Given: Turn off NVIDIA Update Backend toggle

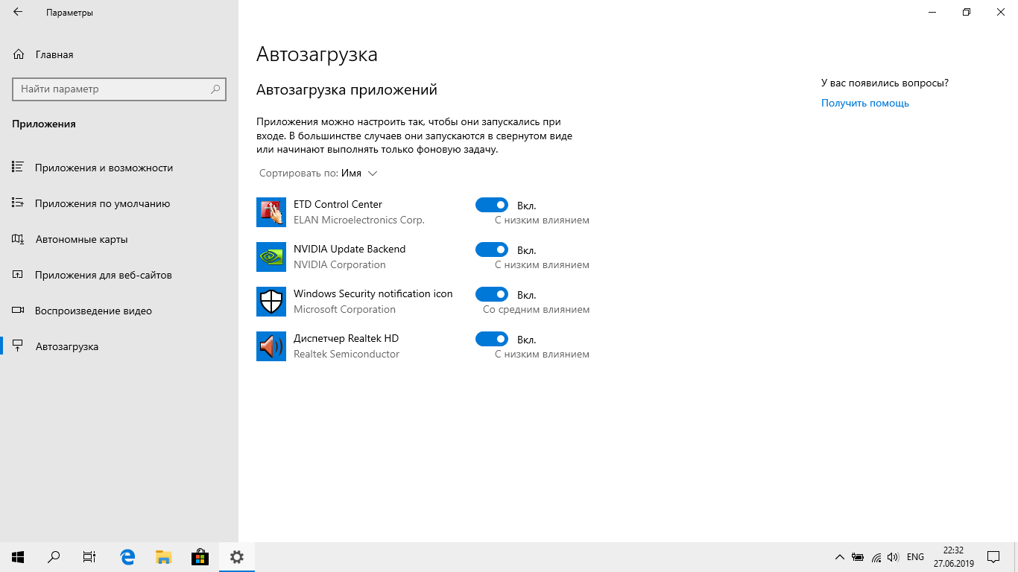Looking at the screenshot, I should (492, 250).
